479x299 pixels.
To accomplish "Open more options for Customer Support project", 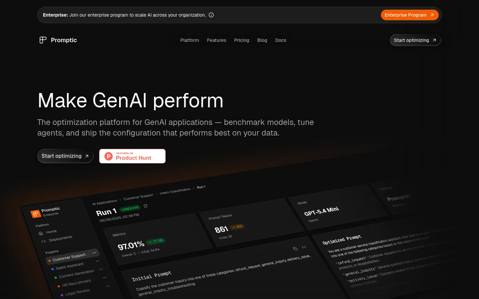I will click(x=94, y=252).
